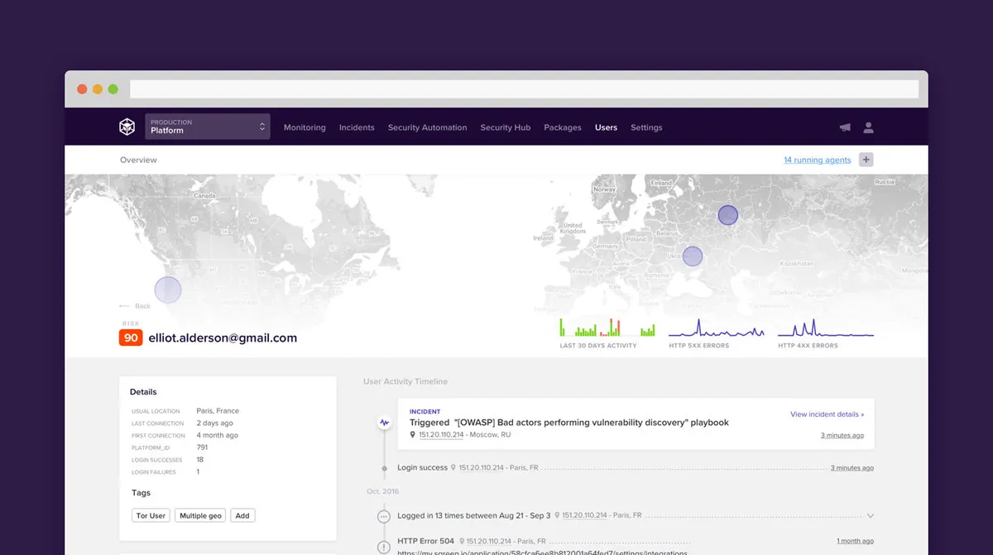Open the Packages navigation item
The width and height of the screenshot is (993, 555).
(563, 127)
